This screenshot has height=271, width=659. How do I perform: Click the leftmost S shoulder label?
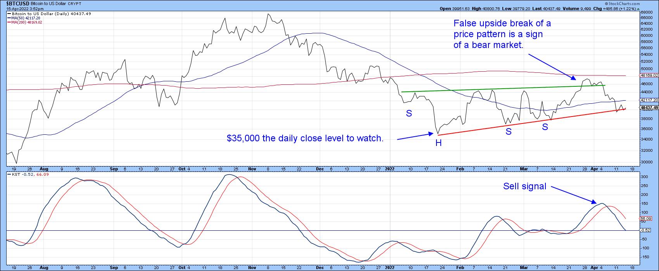[x=409, y=113]
